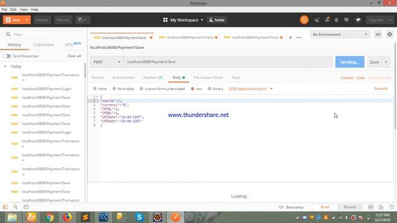The width and height of the screenshot is (397, 223).
Task: Click the environment quick look eye icon
Action: (x=378, y=34)
